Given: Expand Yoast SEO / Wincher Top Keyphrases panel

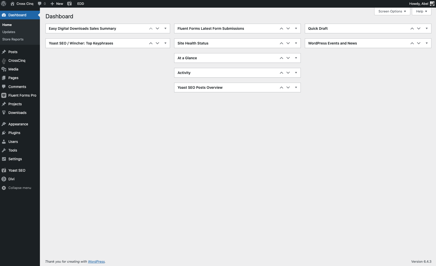Looking at the screenshot, I should click(165, 43).
